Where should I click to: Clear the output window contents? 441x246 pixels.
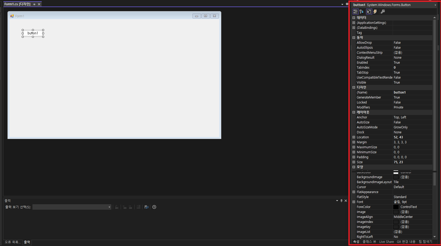(x=139, y=207)
